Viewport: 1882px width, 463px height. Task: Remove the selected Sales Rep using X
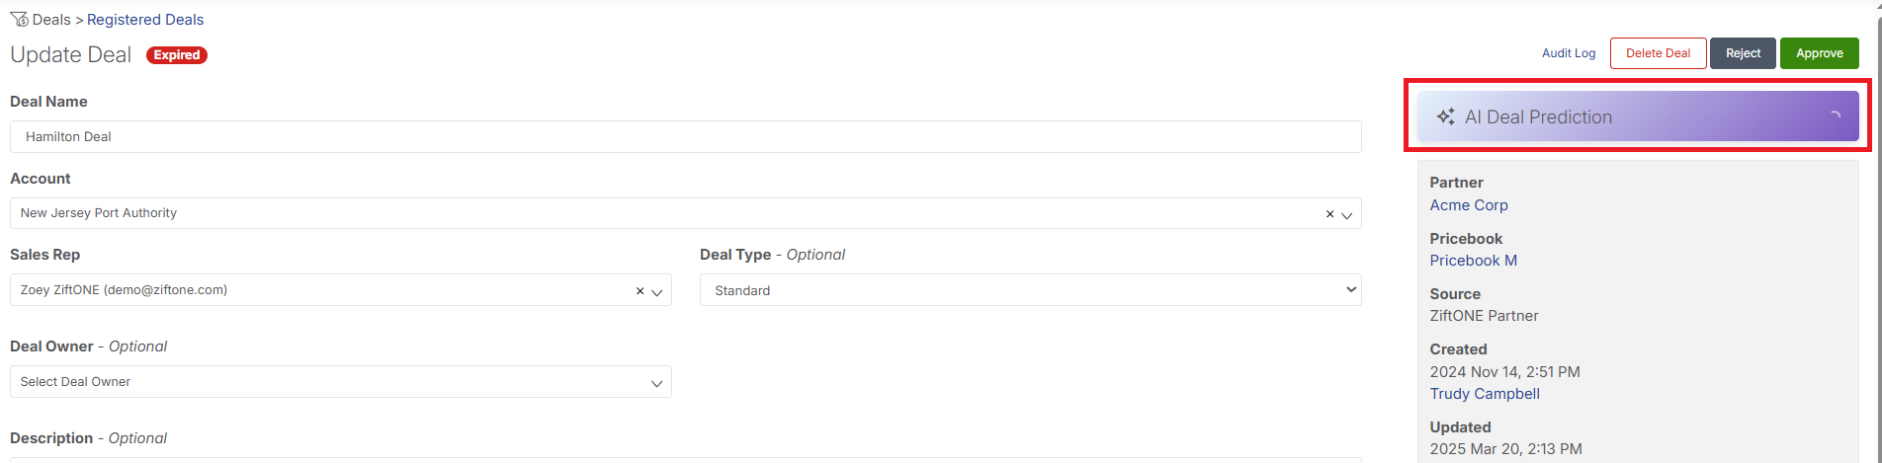640,291
